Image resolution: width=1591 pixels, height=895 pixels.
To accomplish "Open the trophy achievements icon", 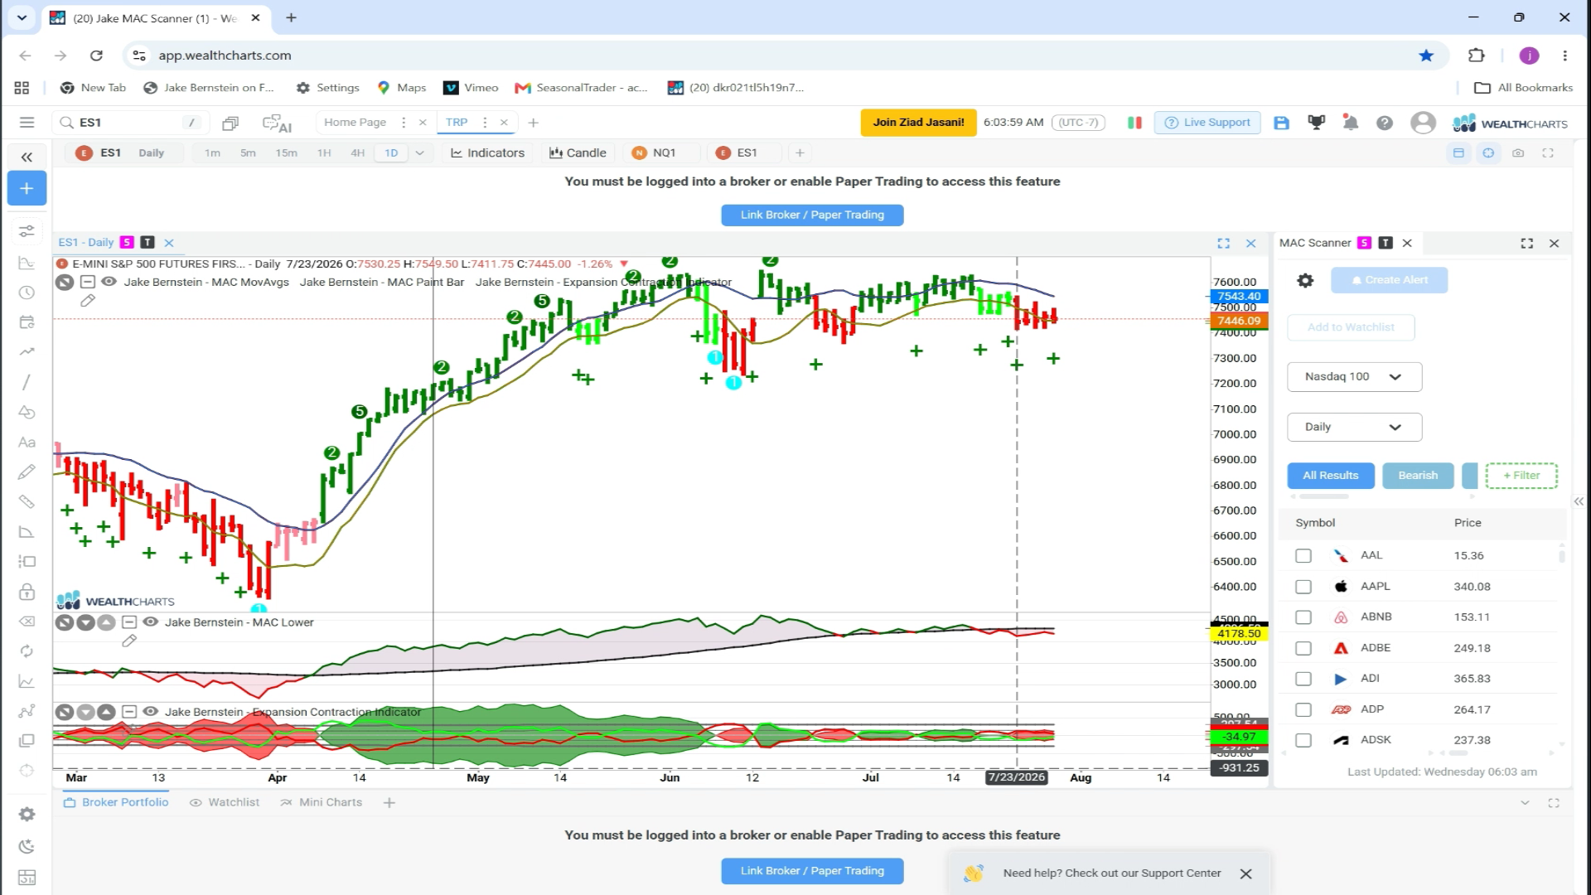I will (1316, 123).
